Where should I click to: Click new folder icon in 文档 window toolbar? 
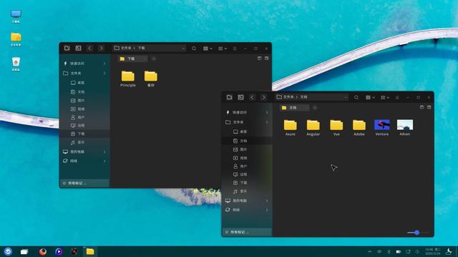[229, 97]
